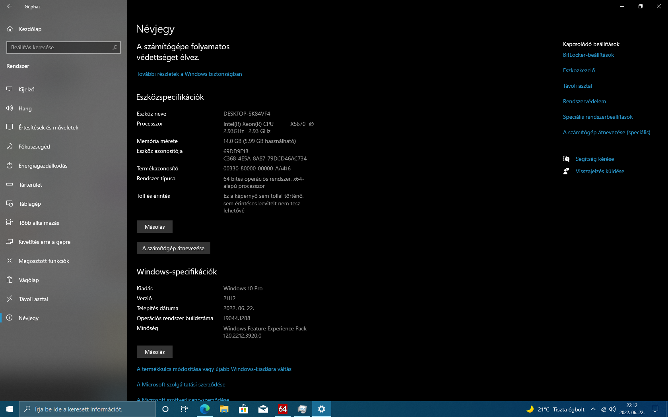The height and width of the screenshot is (417, 668).
Task: Open Kivetítés erre a gépre
Action: click(64, 242)
